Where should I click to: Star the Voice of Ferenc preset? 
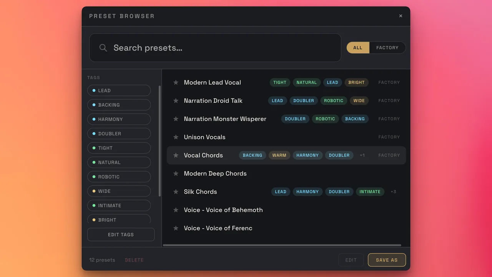pos(176,228)
